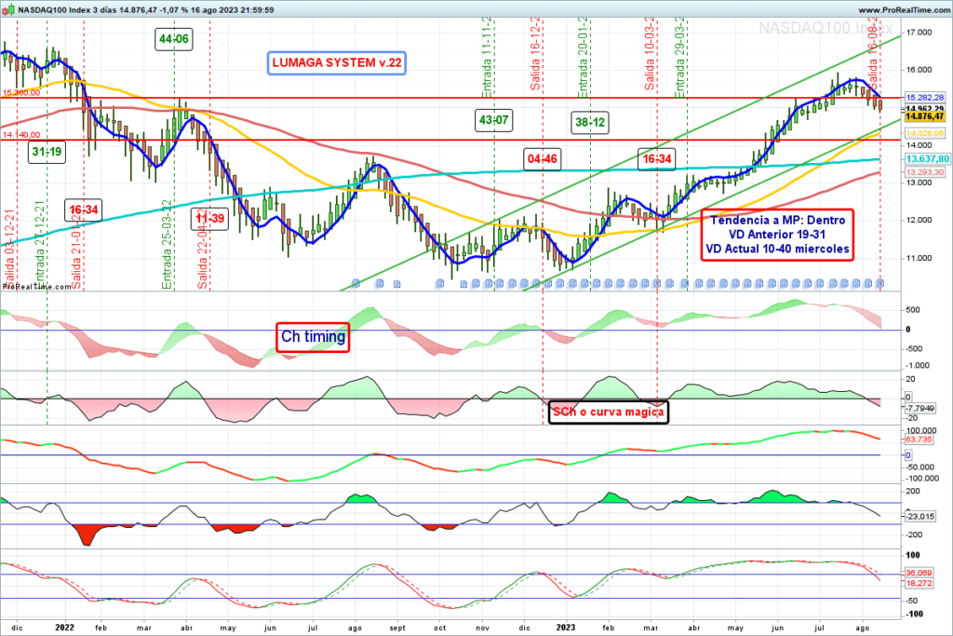Select the SCh o curva magica label

pos(609,412)
